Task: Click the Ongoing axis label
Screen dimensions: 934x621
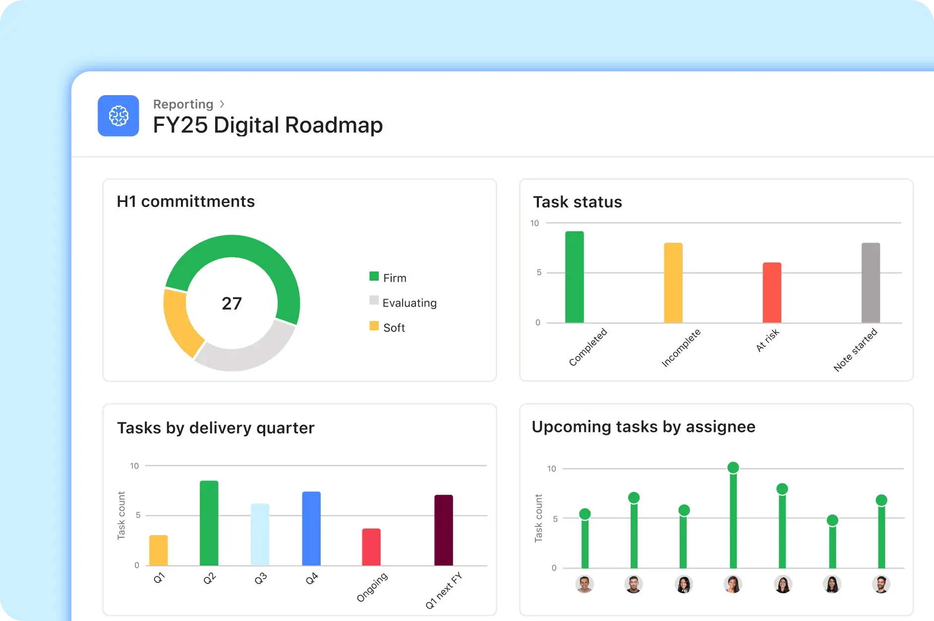Action: click(372, 587)
